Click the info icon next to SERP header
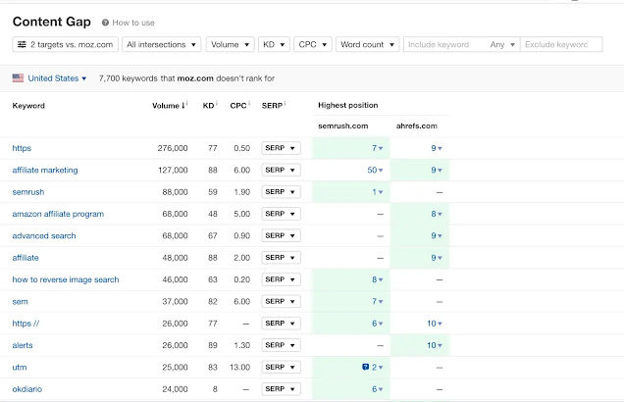Screen dimensions: 624x402 pyautogui.click(x=285, y=104)
